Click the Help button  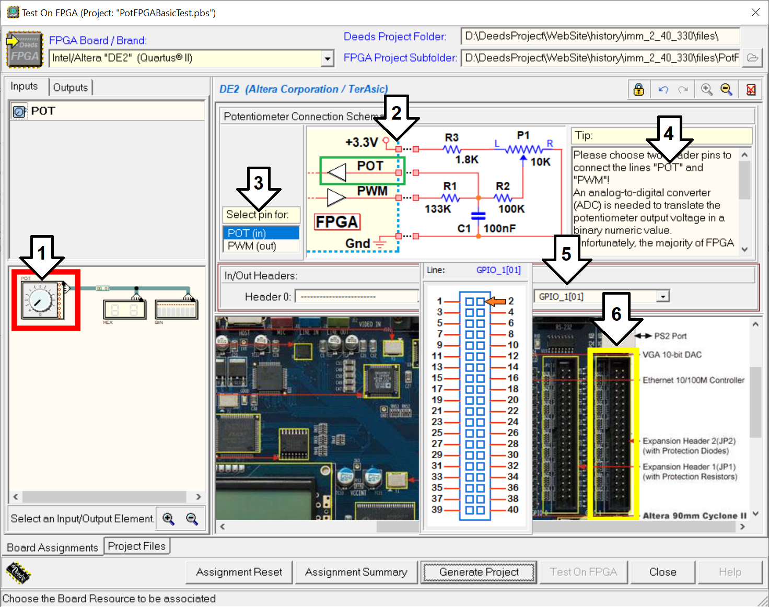(x=730, y=572)
